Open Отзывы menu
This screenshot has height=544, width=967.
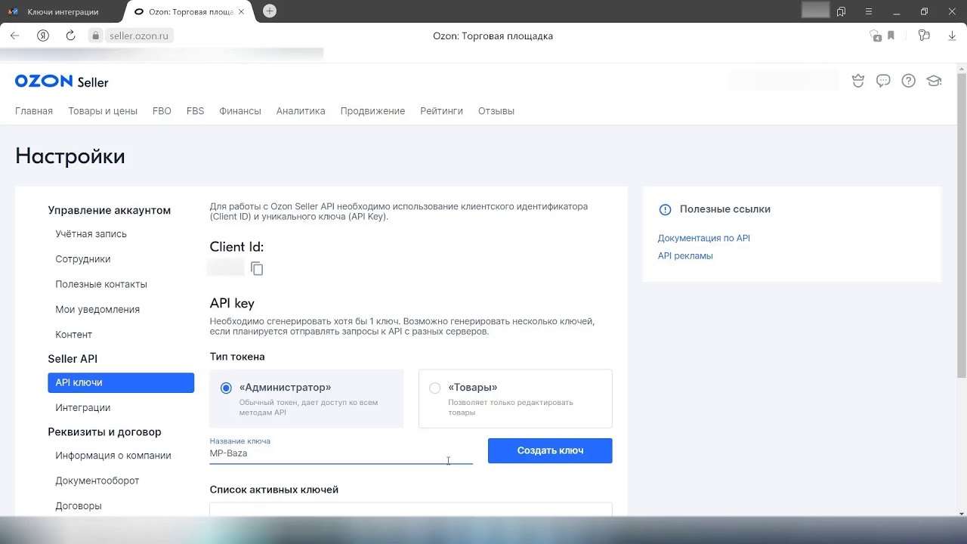(x=496, y=110)
